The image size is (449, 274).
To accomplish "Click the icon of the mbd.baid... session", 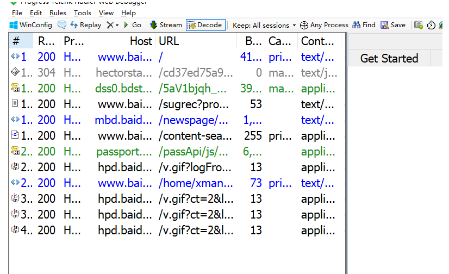I will click(15, 119).
